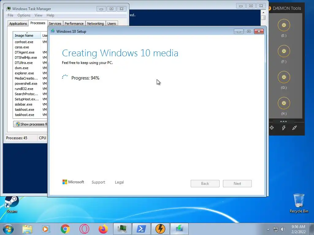Open File Explorer from the taskbar
The image size is (314, 235).
[27, 229]
